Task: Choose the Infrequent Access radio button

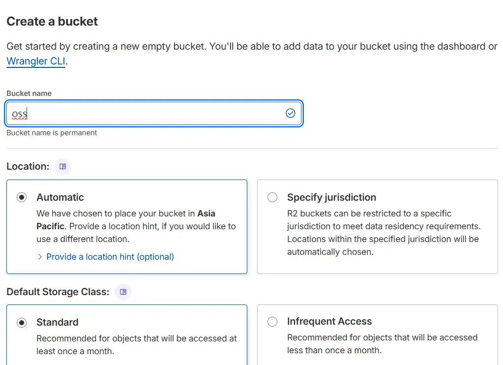Action: 272,322
